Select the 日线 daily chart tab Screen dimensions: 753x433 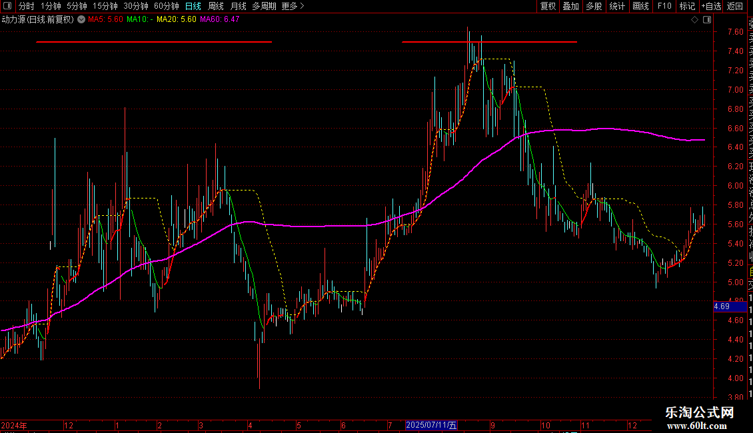pos(193,6)
